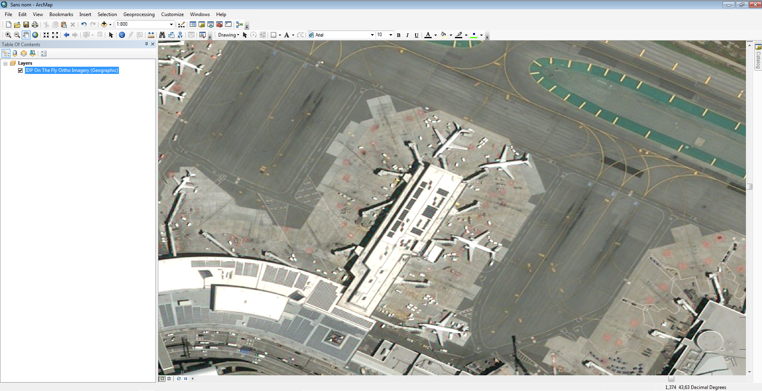Open the ArcToolbox window
The width and height of the screenshot is (762, 391).
(219, 25)
